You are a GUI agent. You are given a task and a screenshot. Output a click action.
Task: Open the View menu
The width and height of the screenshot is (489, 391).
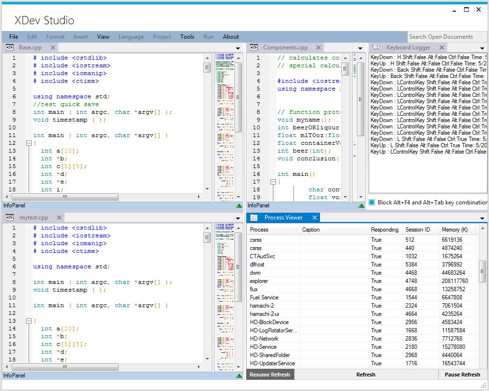(103, 37)
